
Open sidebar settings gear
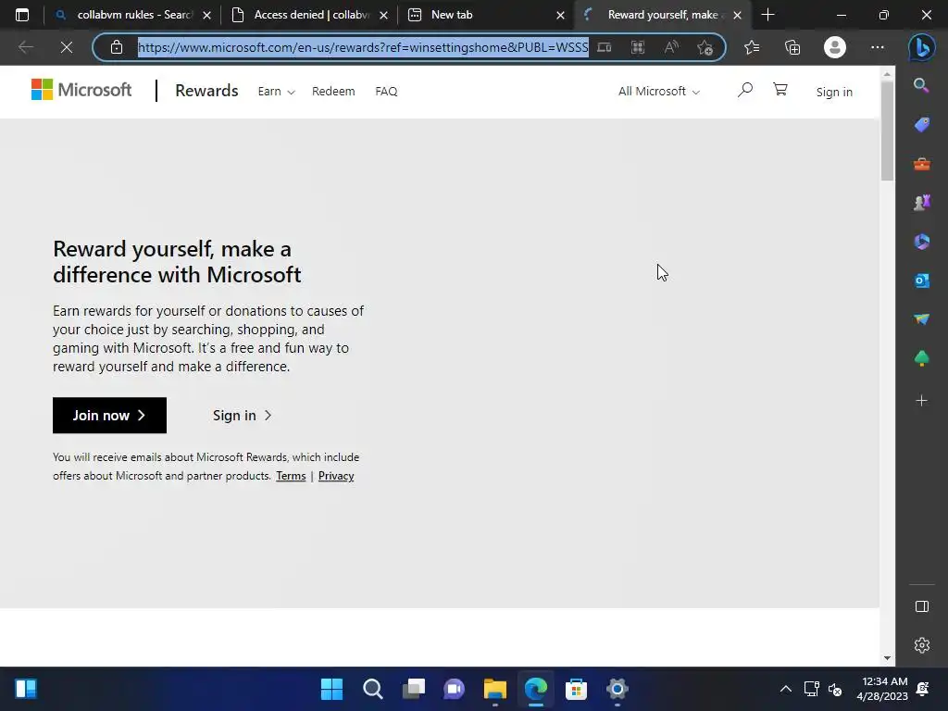click(921, 645)
